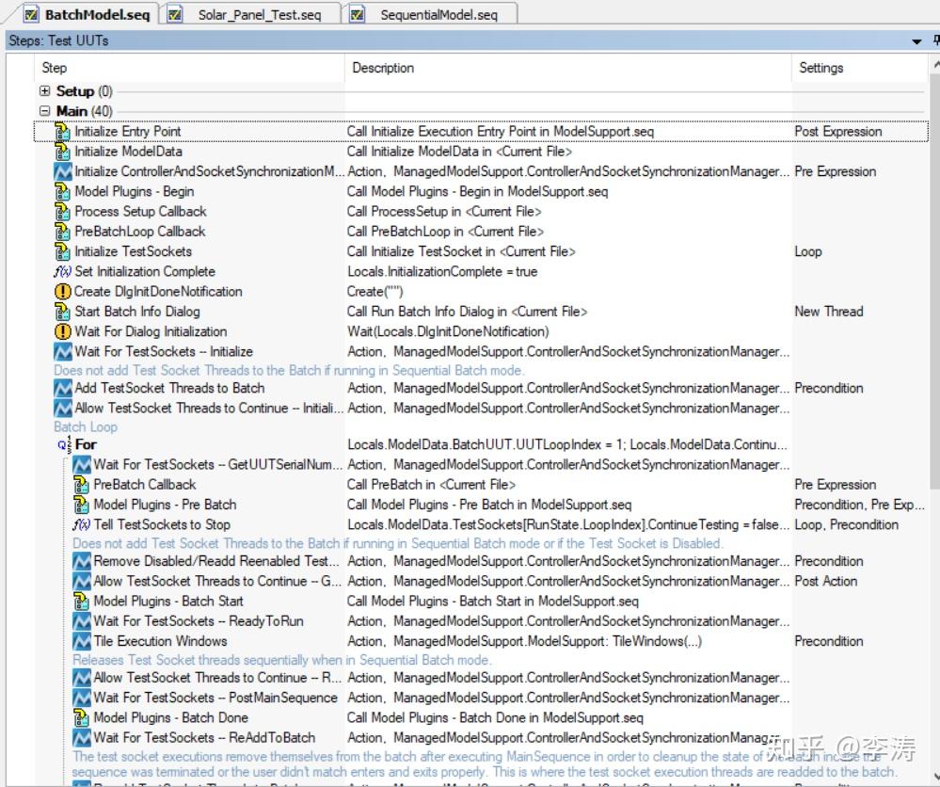Select the Model Plugins - Batch Done step
The width and height of the screenshot is (940, 787).
coord(170,717)
